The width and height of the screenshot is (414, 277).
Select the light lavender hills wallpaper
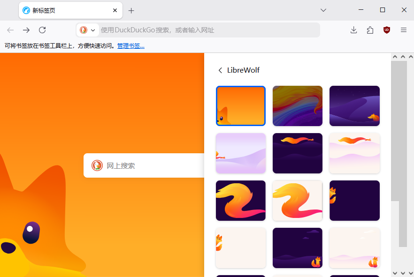click(x=240, y=153)
